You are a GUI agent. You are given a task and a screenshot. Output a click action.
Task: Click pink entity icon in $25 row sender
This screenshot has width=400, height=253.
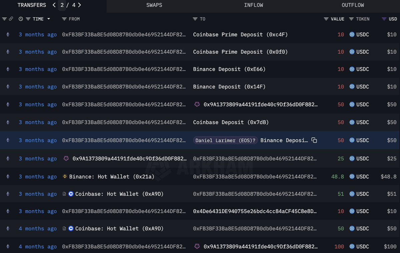(66, 158)
